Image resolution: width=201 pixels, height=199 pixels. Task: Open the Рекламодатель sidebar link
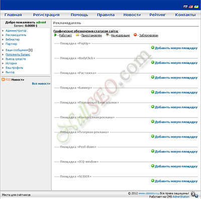click(x=16, y=35)
